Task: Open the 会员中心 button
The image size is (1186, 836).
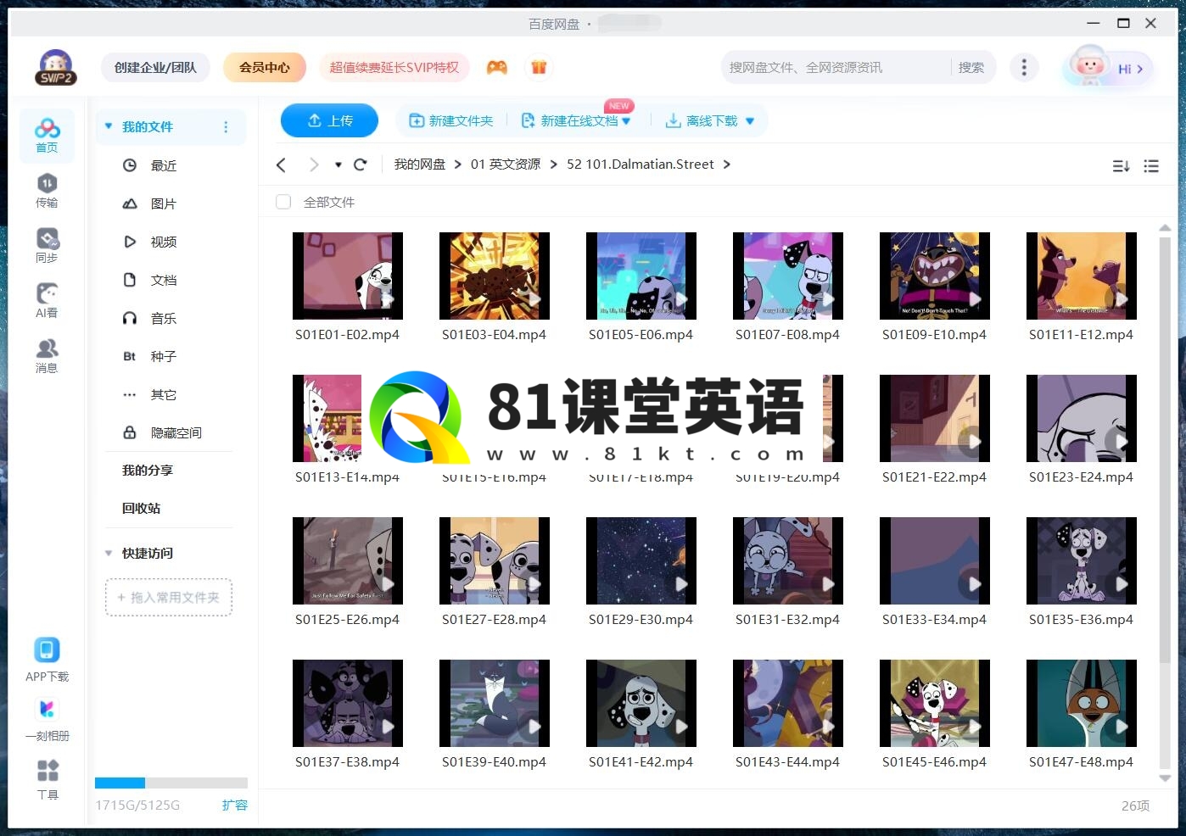Action: (265, 67)
